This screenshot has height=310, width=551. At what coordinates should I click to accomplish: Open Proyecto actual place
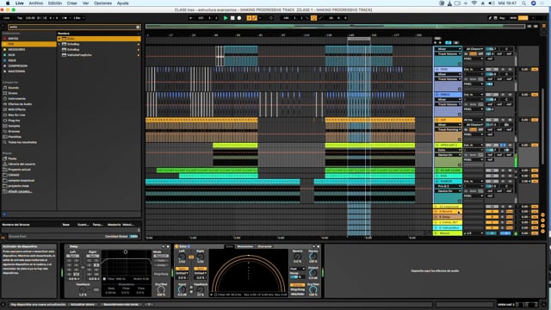[x=19, y=170]
